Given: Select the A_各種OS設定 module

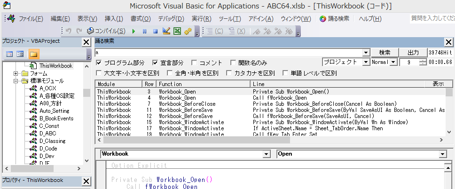Looking at the screenshot, I should (57, 96).
